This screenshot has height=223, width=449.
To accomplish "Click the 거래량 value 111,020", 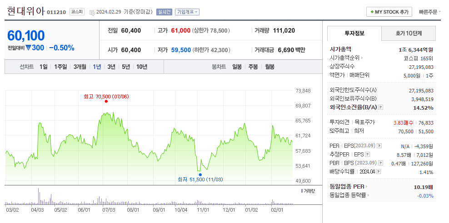I will pyautogui.click(x=284, y=30).
